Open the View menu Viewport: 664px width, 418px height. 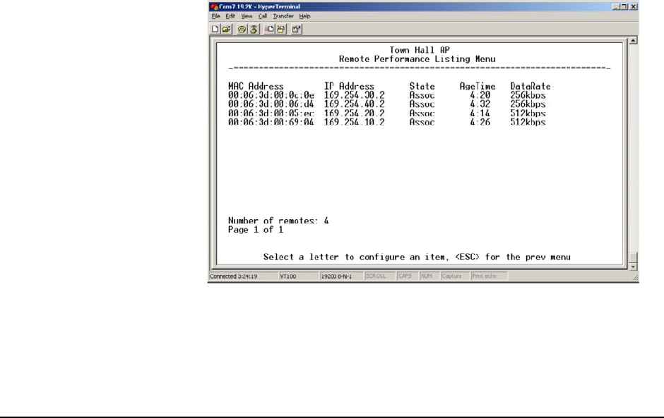247,16
